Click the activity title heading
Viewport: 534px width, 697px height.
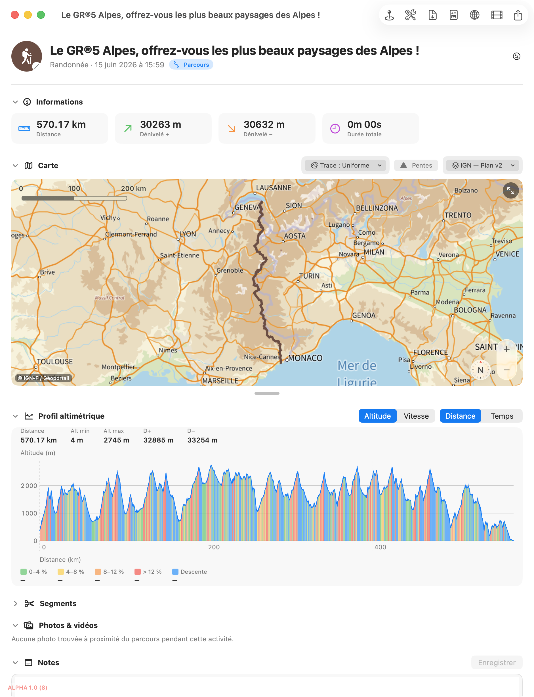click(234, 51)
